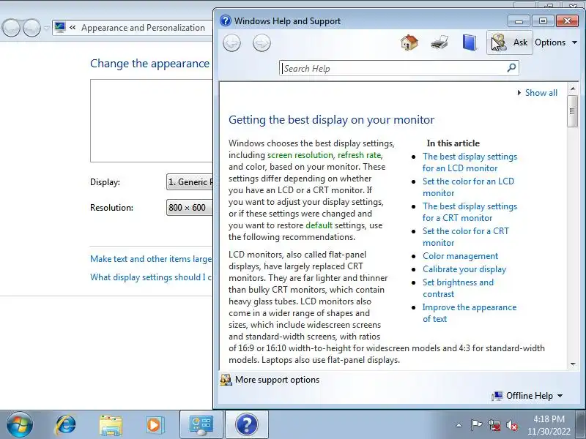Screen dimensions: 586x439
Task: Open 'Set brightness and contrast' link
Action: coord(458,288)
